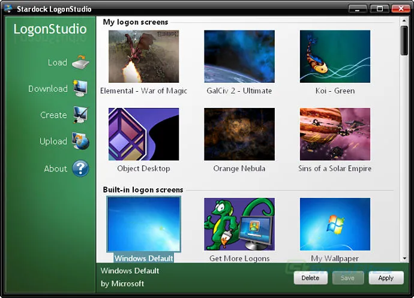Pick the Koi - Green logon thumbnail
414x298 pixels.
click(x=335, y=56)
